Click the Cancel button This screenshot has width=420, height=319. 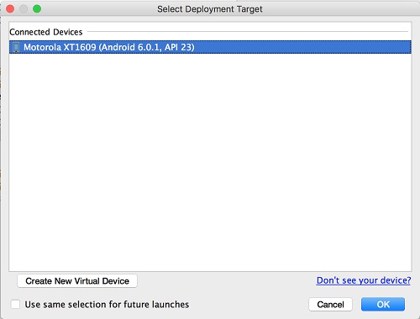(x=330, y=304)
